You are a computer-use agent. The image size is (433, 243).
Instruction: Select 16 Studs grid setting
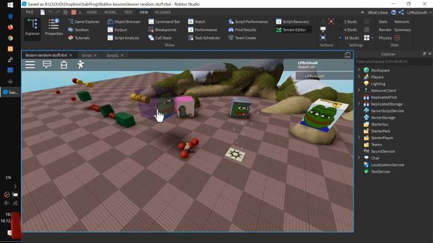tap(349, 38)
